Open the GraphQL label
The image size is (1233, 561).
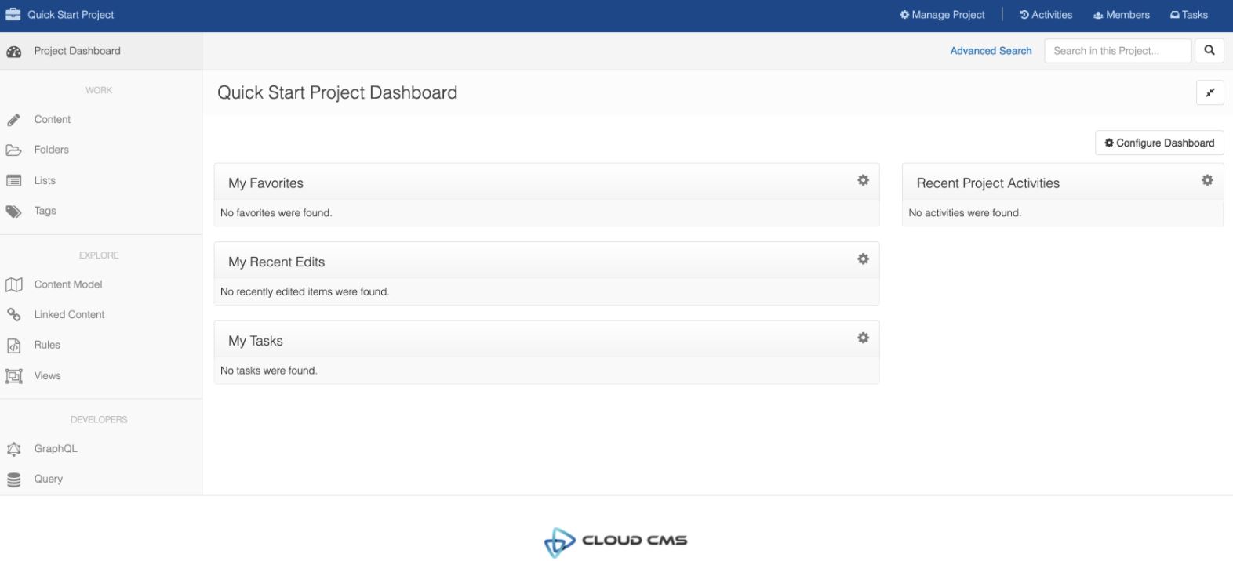pyautogui.click(x=56, y=449)
